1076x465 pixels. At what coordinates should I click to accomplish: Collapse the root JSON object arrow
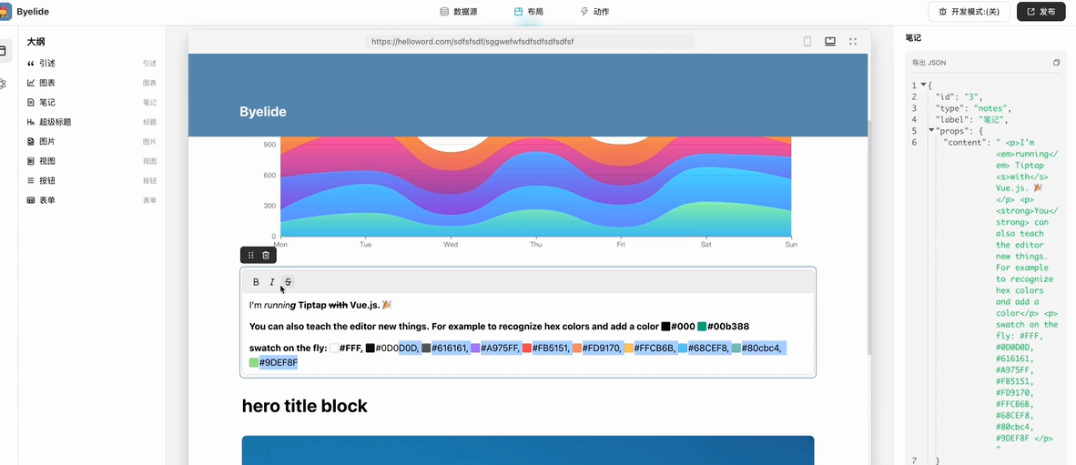tap(924, 85)
